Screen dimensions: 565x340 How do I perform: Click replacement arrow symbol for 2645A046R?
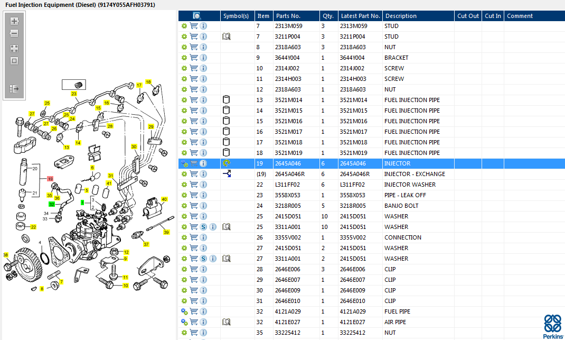227,174
